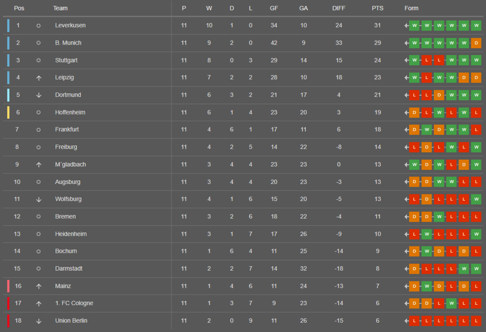Click the GF column header

274,8
